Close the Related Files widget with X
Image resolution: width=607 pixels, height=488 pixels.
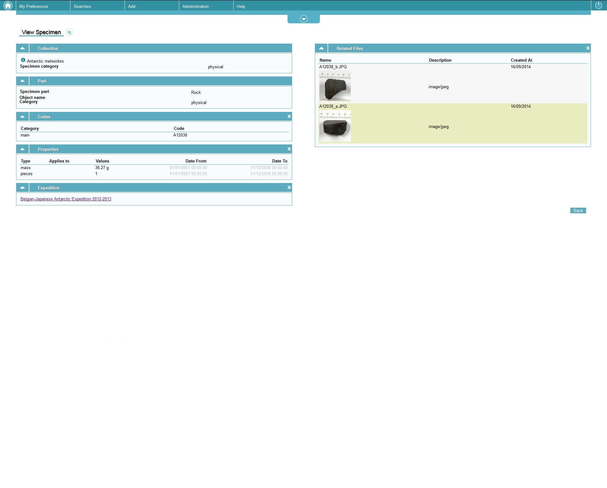[588, 48]
